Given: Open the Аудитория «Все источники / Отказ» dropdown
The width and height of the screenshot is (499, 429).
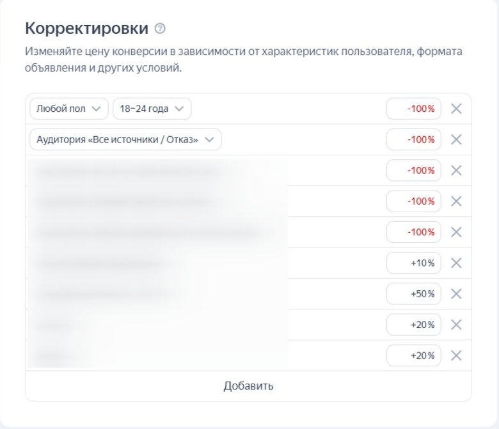Looking at the screenshot, I should (x=125, y=139).
